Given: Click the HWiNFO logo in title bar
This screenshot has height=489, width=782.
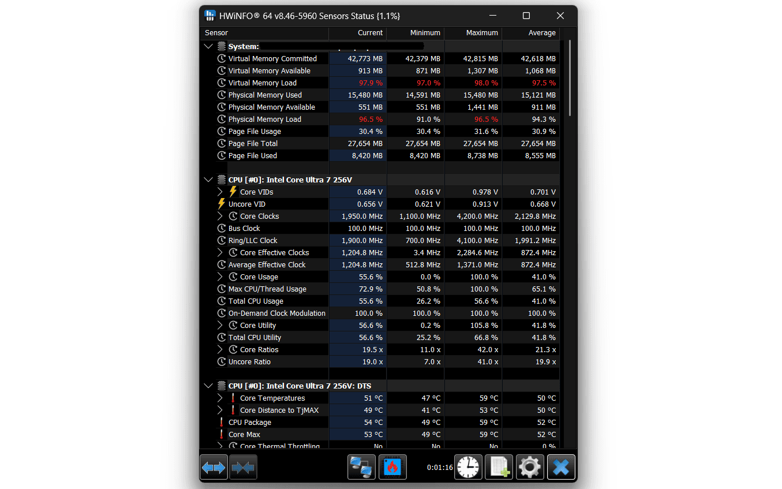Looking at the screenshot, I should click(210, 16).
